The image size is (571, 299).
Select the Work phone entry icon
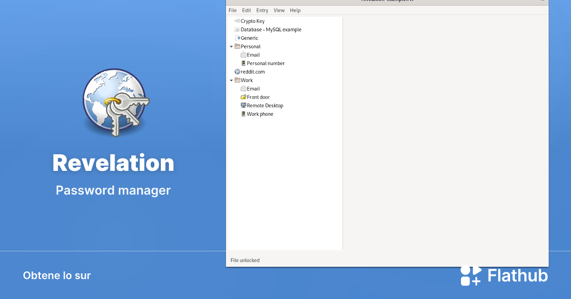pyautogui.click(x=243, y=114)
